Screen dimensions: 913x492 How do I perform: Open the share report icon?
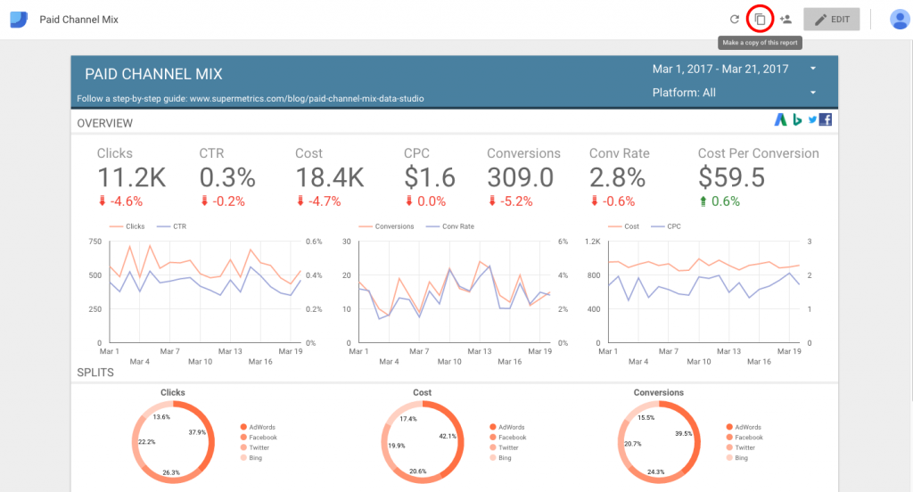[x=786, y=19]
